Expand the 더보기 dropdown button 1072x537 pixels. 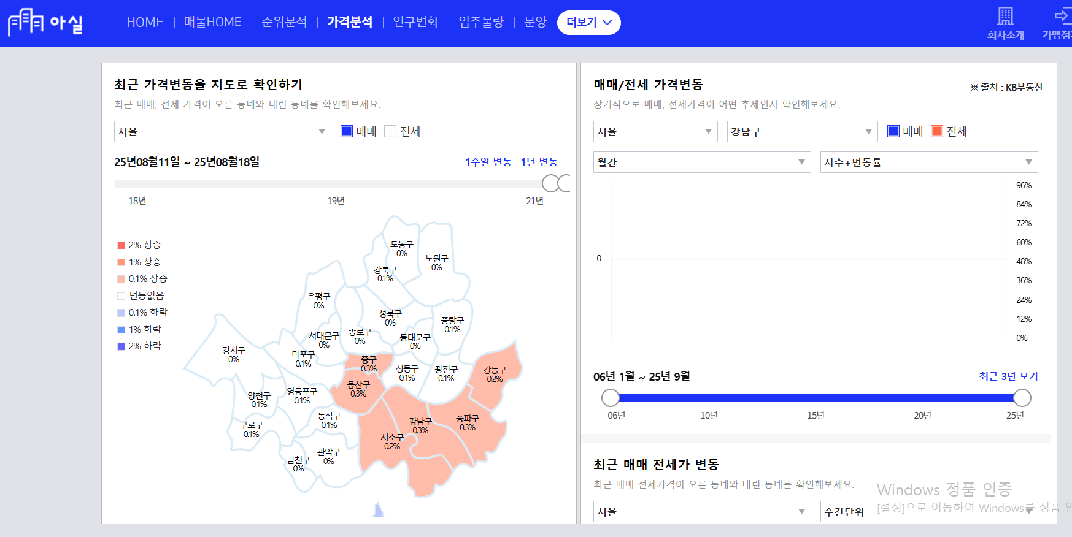pos(589,23)
